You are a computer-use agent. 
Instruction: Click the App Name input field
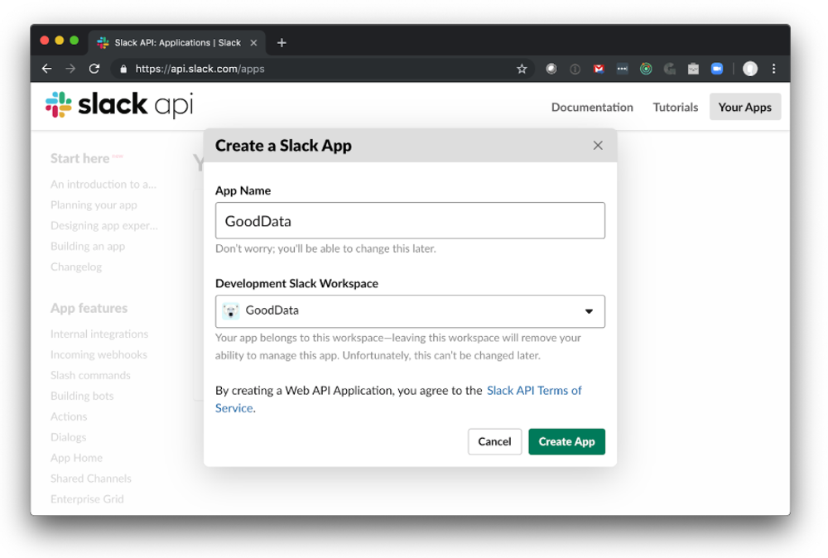click(410, 221)
